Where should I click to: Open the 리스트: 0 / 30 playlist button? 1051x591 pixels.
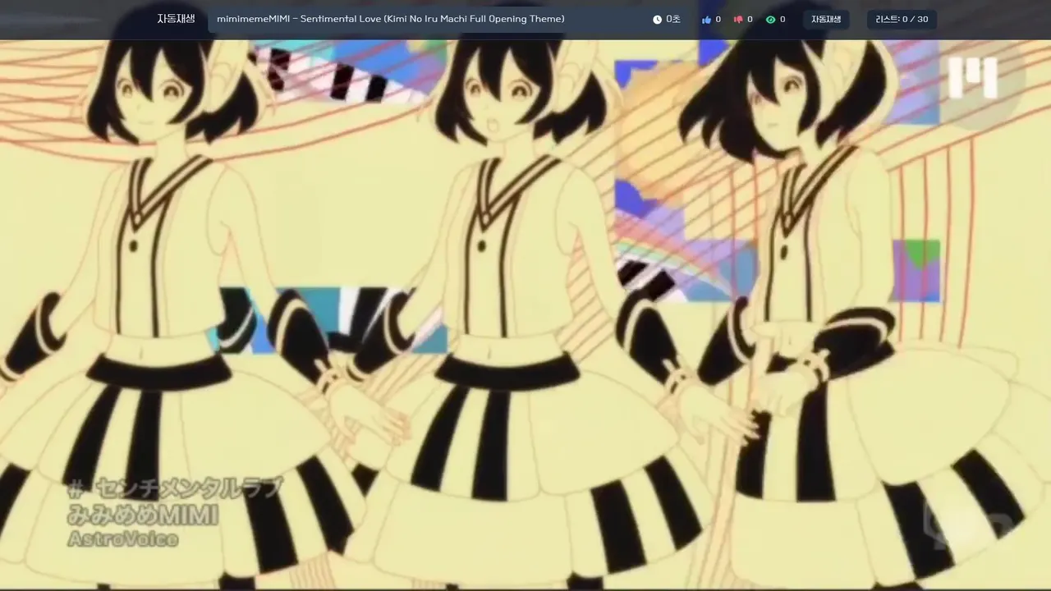point(902,20)
